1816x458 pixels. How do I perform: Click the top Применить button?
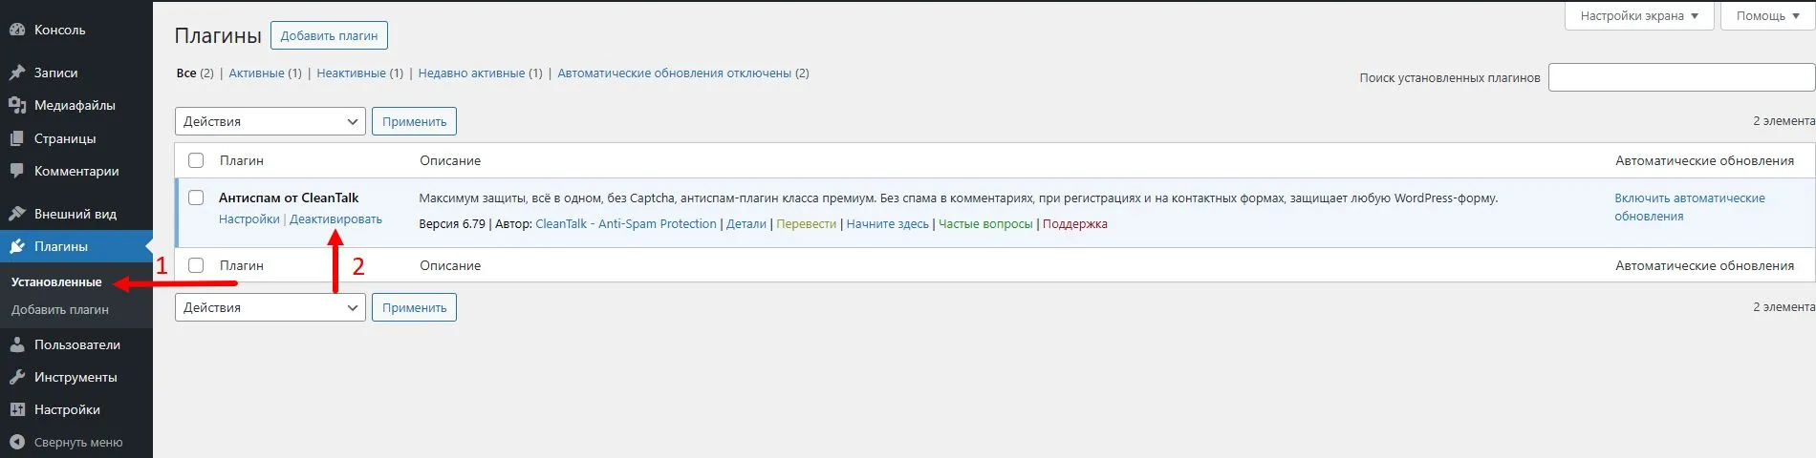point(415,121)
